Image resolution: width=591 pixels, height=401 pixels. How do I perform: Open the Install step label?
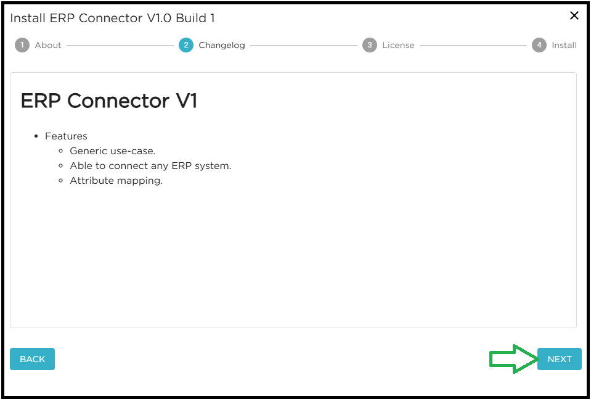coord(564,45)
